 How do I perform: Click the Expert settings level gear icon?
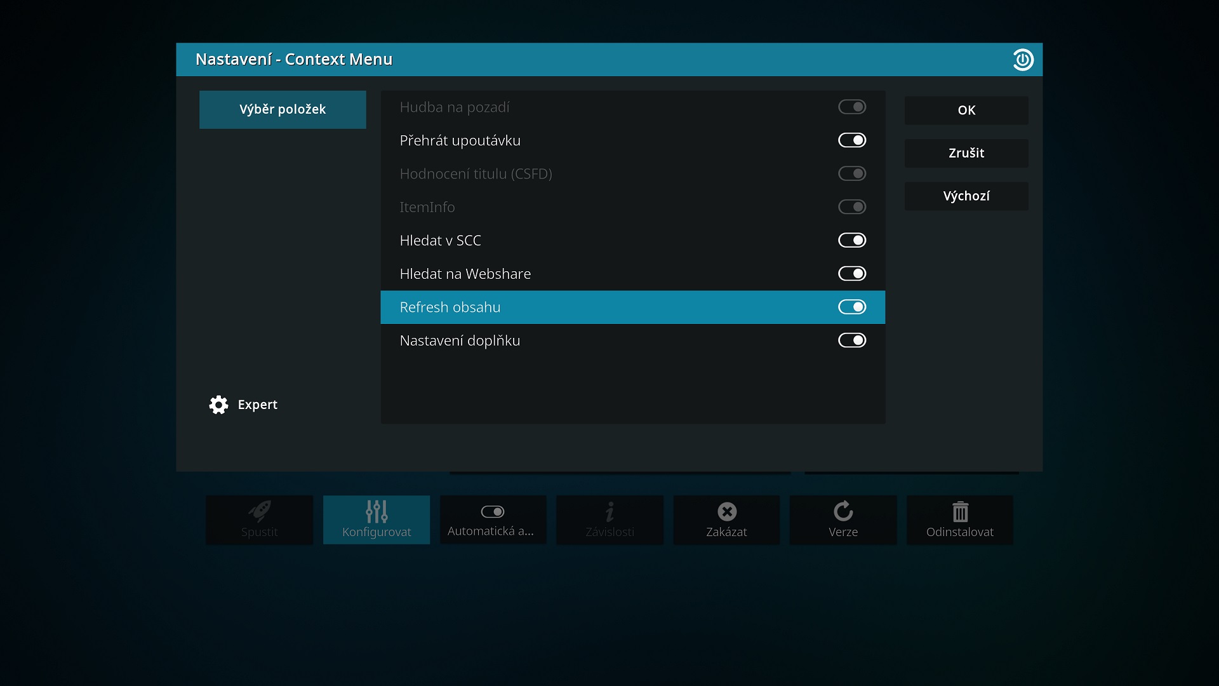(218, 405)
